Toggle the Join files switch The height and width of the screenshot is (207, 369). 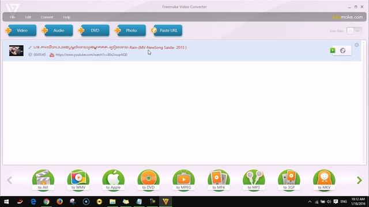tap(354, 30)
